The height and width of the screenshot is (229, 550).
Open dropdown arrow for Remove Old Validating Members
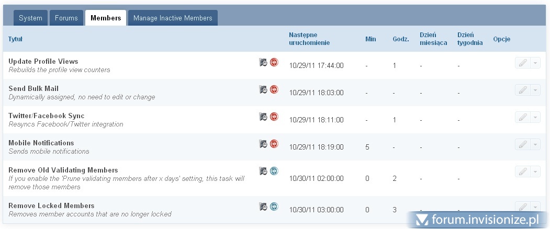535,172
